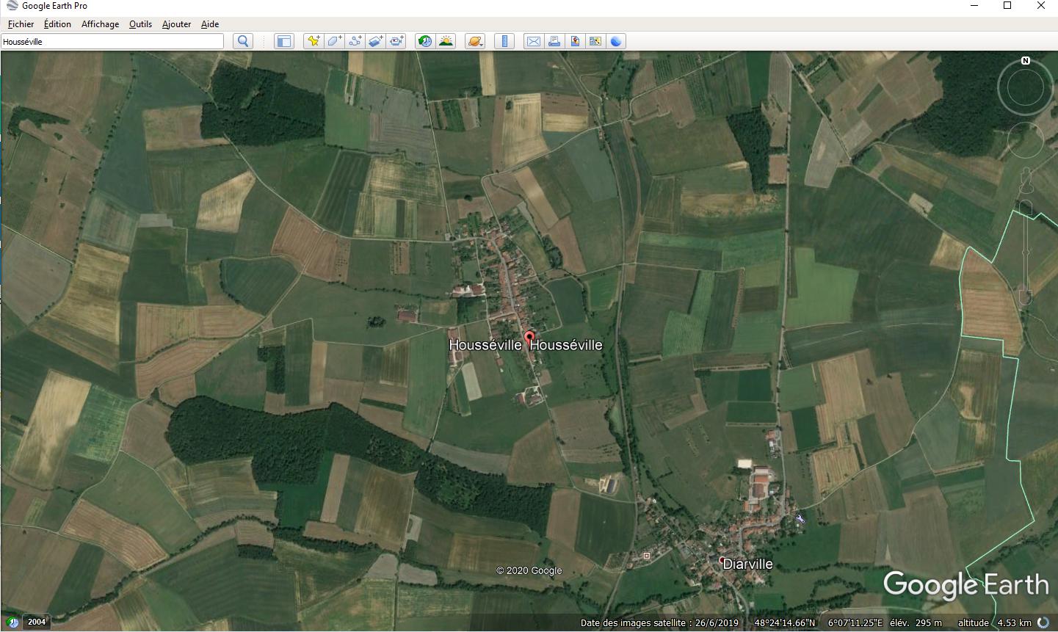Click the longitude 6°07'11.25"E readout
The width and height of the screenshot is (1058, 632).
(855, 623)
